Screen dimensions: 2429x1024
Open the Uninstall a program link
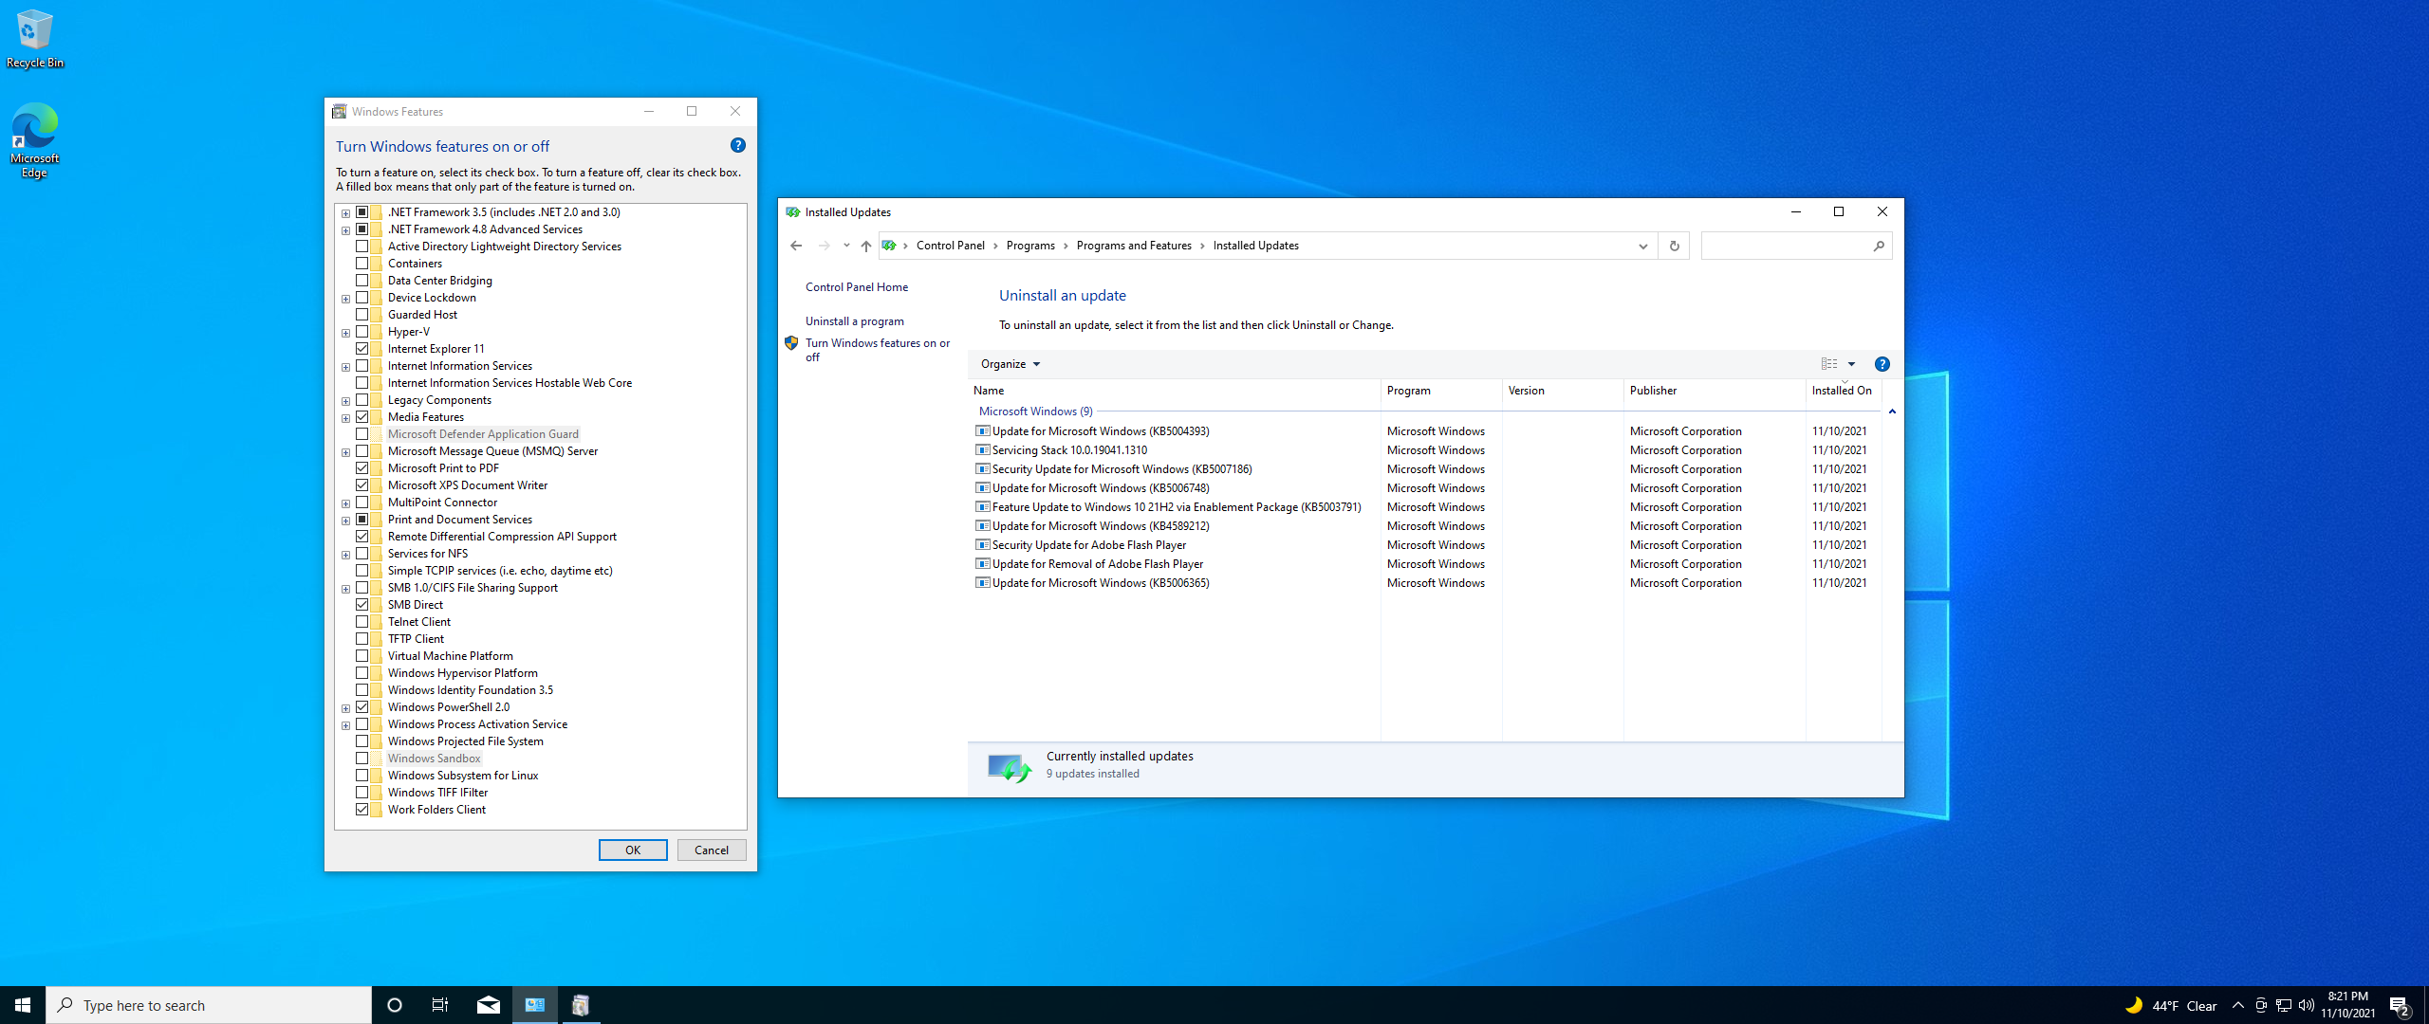(x=855, y=321)
